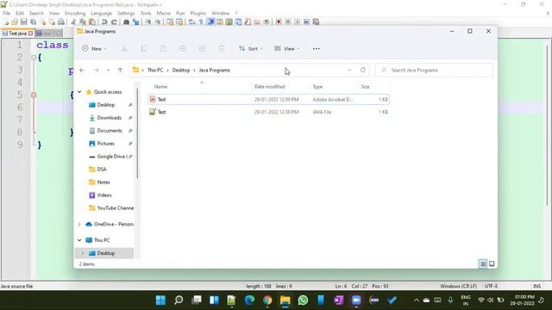Click the Cut icon in Explorer toolbar

(124, 48)
